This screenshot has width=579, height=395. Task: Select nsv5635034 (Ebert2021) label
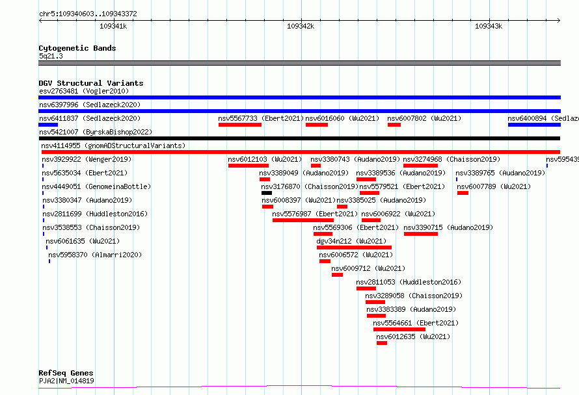(85, 173)
